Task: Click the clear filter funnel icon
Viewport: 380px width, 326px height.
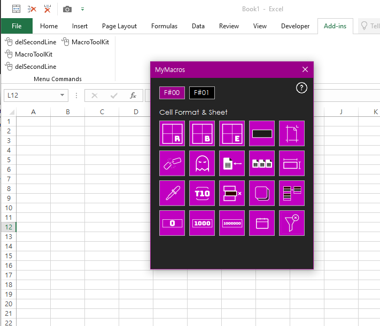Action: coord(292,223)
